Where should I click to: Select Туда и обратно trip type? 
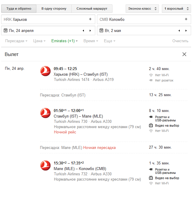(19, 9)
